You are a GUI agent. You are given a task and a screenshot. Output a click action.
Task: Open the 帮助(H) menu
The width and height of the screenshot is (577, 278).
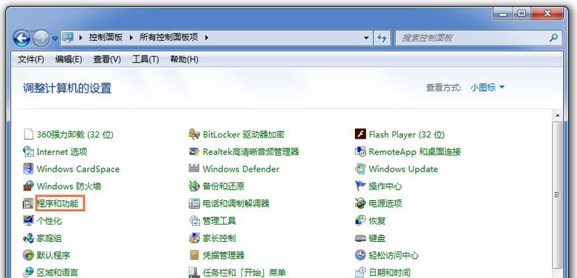[x=184, y=60]
